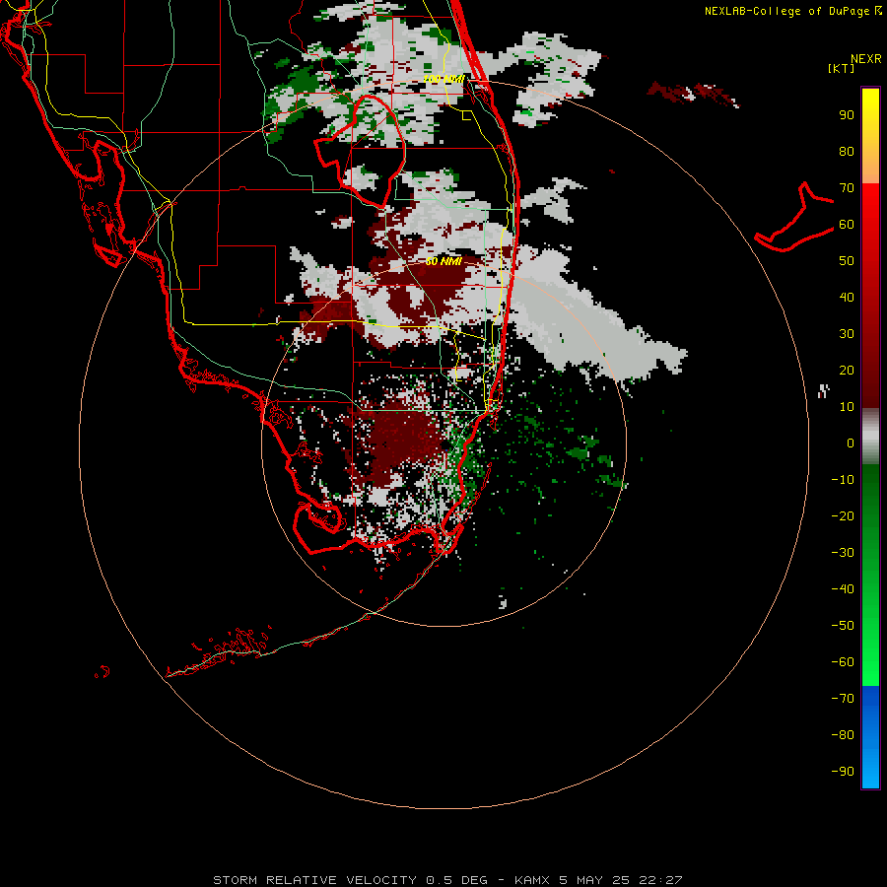
Task: Click the positive 80 scale value
Action: click(847, 152)
